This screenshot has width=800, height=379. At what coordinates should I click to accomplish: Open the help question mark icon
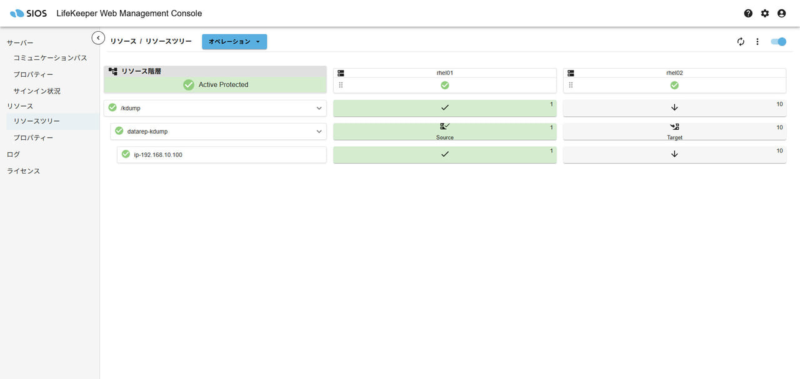[x=748, y=13]
